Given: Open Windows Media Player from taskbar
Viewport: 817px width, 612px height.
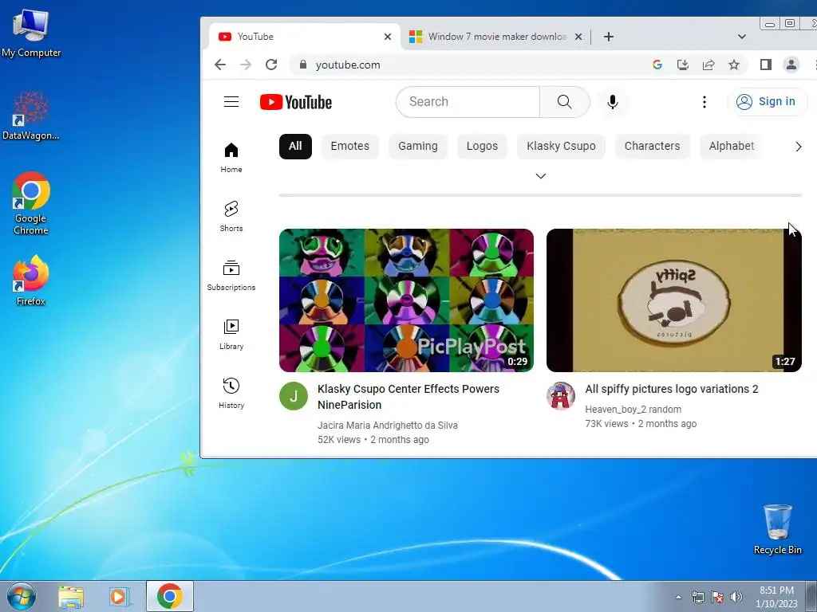Looking at the screenshot, I should [x=120, y=596].
